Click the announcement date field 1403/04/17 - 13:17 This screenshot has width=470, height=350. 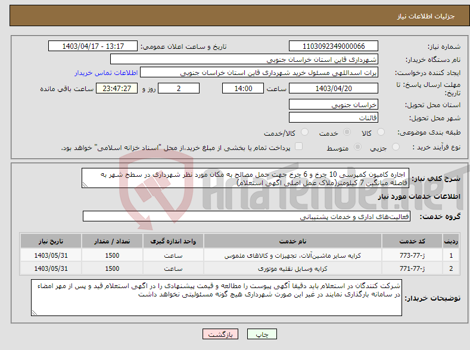92,46
